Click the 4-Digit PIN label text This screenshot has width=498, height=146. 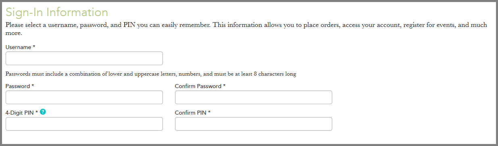click(19, 113)
